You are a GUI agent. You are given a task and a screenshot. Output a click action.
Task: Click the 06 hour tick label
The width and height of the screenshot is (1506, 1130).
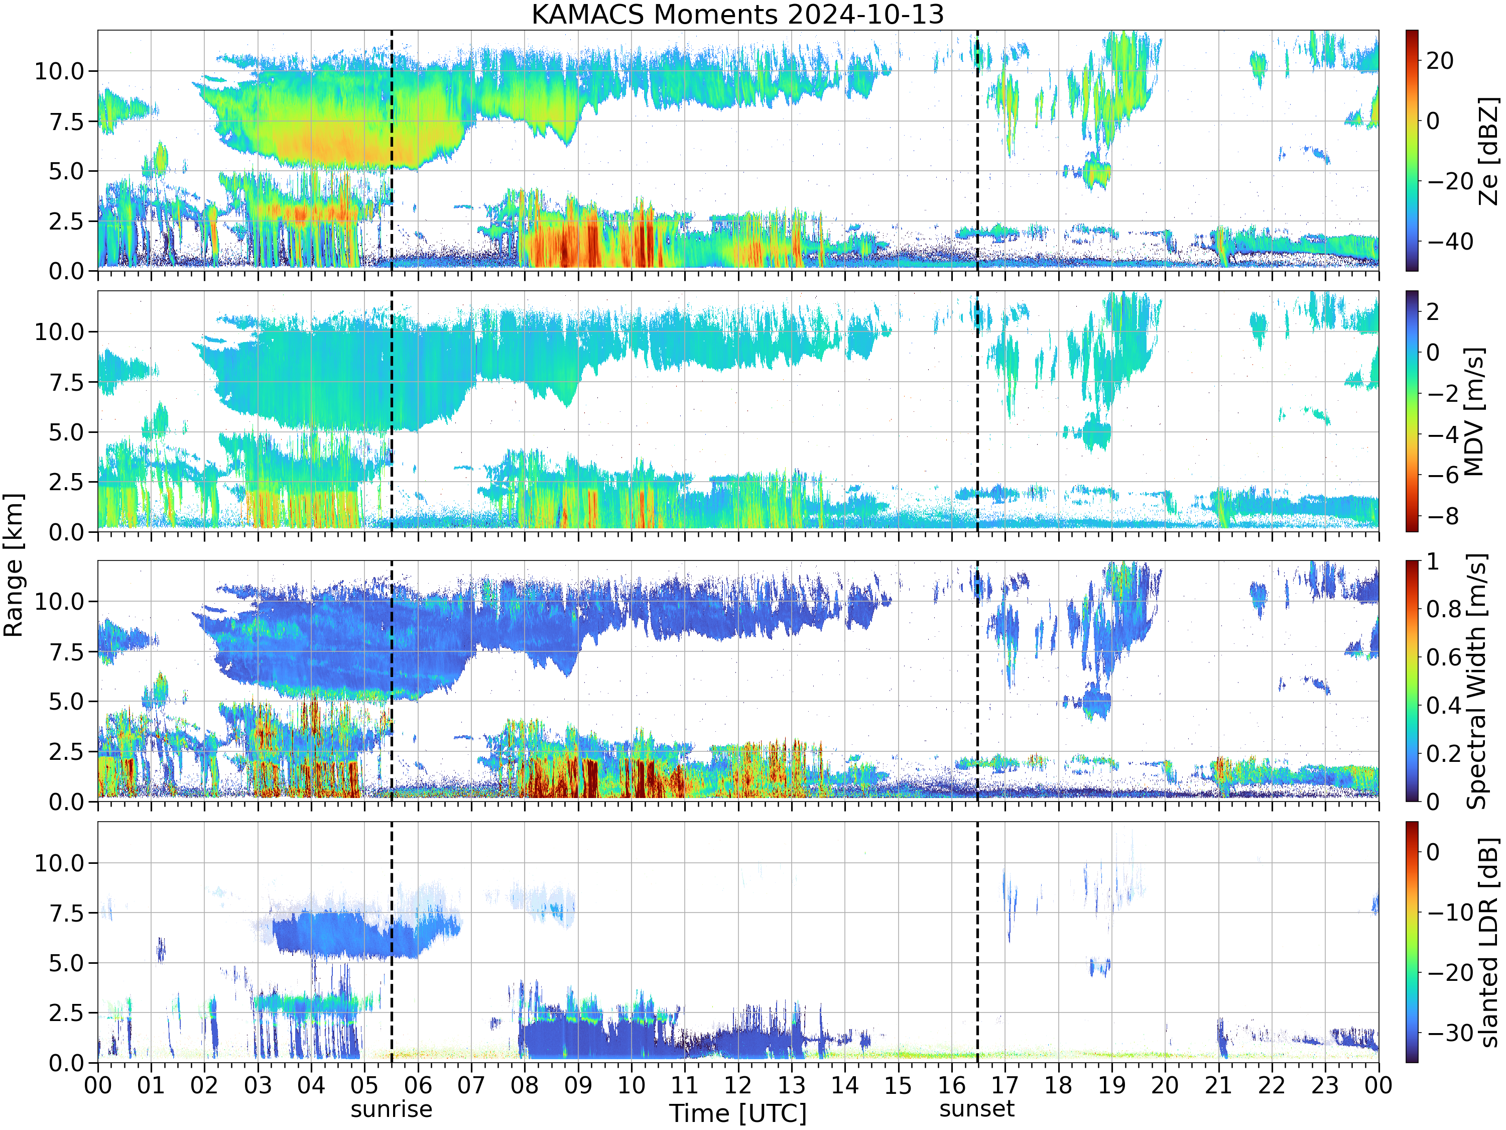click(x=418, y=1085)
